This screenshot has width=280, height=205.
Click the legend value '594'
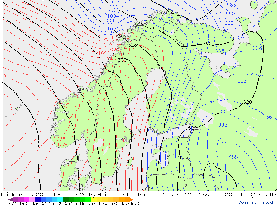coord(126,203)
